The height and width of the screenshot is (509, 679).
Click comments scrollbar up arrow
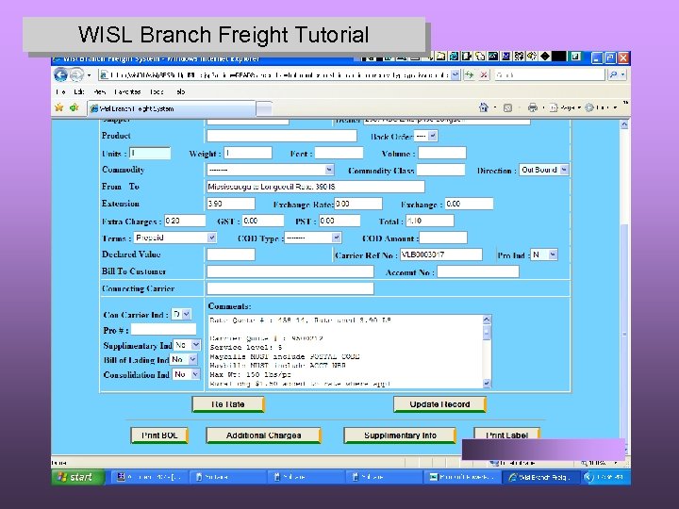coord(487,320)
